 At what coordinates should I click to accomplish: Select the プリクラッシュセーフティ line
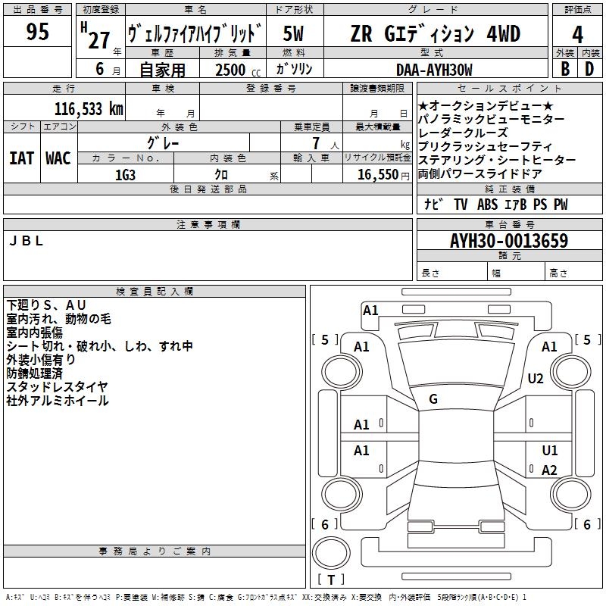485,146
